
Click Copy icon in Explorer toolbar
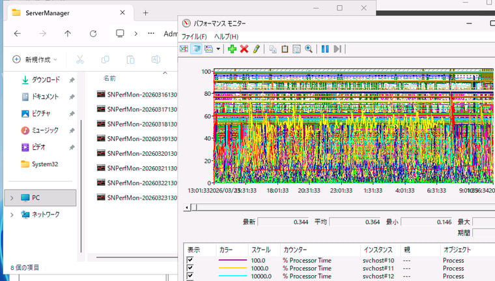click(x=105, y=59)
